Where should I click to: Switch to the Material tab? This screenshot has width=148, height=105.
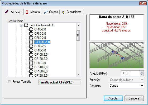pyautogui.click(x=33, y=12)
